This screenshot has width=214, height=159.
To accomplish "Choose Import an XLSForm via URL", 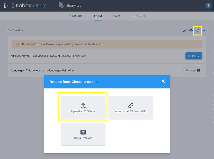I will point(131,107).
